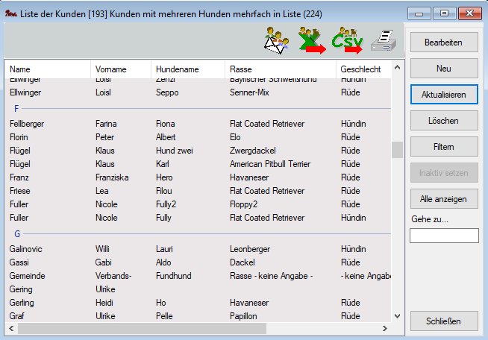The image size is (488, 340).
Task: Click the Löschen button
Action: [x=444, y=120]
